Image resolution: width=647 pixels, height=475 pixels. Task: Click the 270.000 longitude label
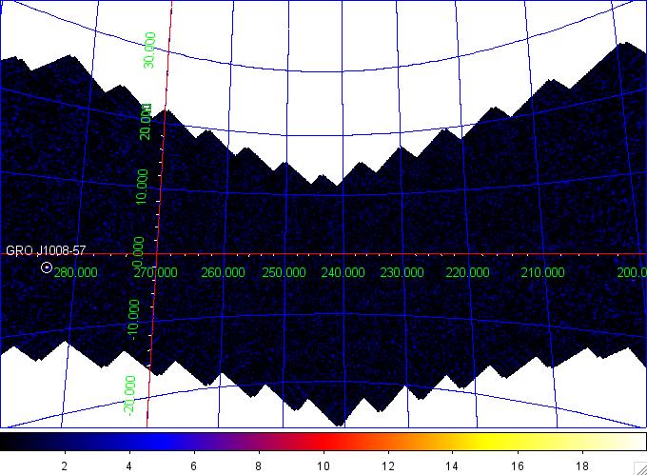pyautogui.click(x=155, y=272)
